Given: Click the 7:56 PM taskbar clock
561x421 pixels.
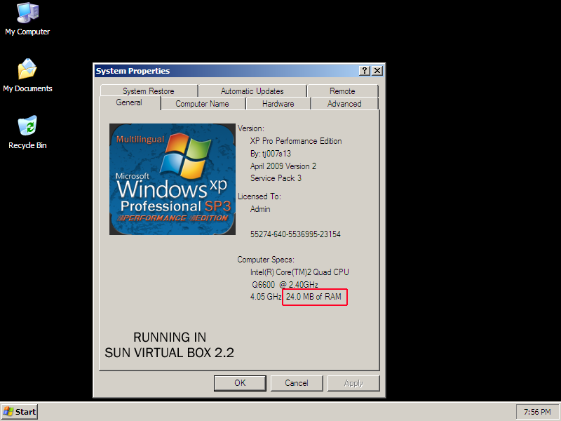Looking at the screenshot, I should (537, 412).
